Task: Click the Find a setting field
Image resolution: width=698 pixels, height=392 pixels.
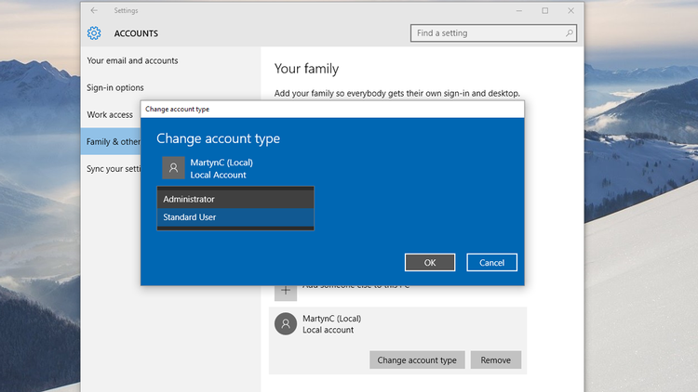Action: (493, 33)
